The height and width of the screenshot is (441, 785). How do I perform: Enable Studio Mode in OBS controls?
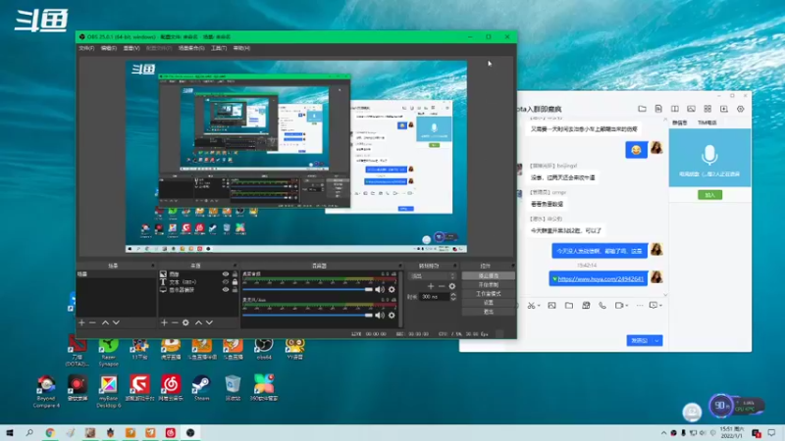tap(488, 294)
